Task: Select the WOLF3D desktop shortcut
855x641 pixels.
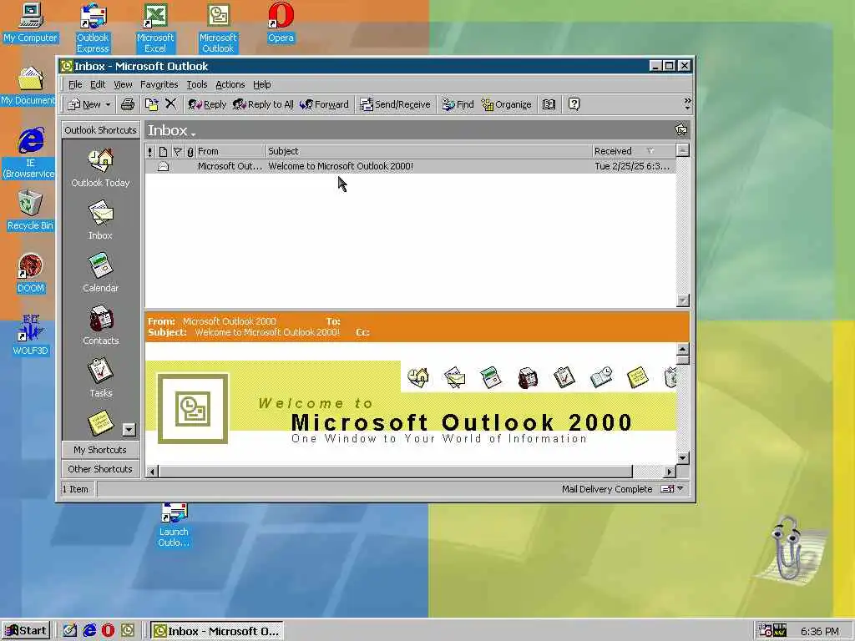Action: pos(31,336)
